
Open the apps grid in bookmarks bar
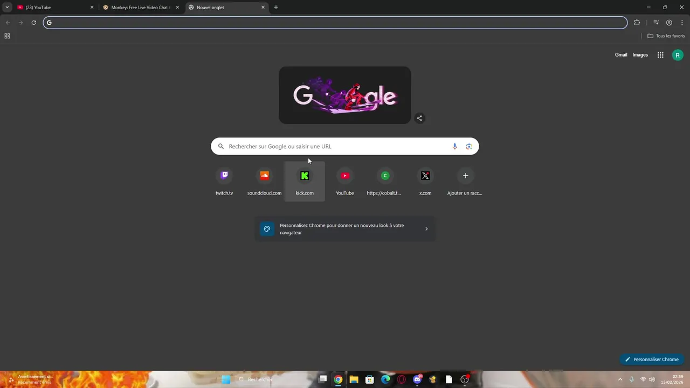click(7, 36)
